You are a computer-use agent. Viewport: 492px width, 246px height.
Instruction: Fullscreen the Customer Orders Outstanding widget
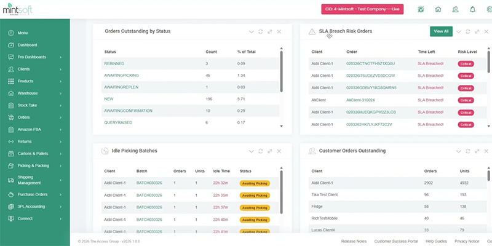click(x=477, y=151)
